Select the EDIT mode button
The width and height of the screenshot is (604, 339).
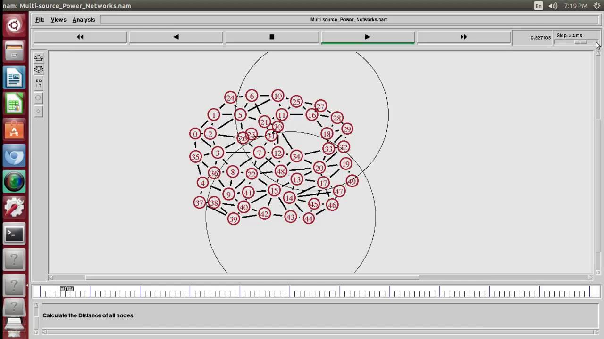(39, 84)
